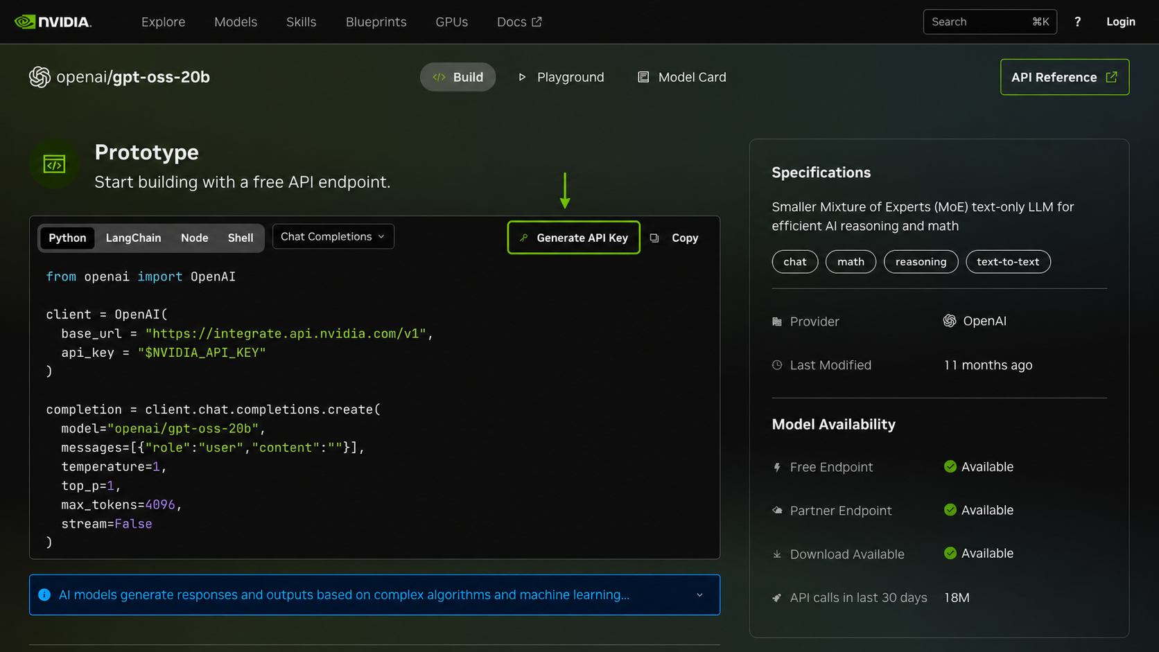Click the Specifications heading
Screen dimensions: 1159x652
click(x=821, y=173)
